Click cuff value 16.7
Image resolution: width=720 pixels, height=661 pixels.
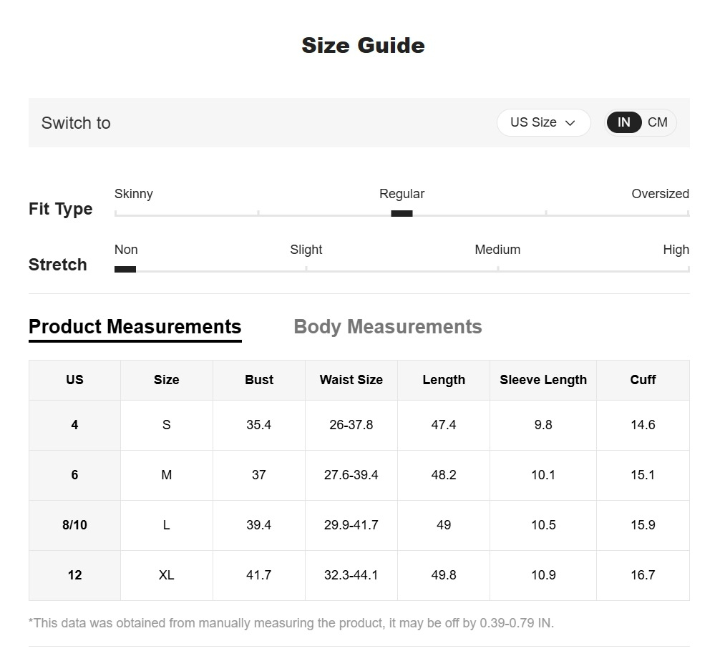643,575
